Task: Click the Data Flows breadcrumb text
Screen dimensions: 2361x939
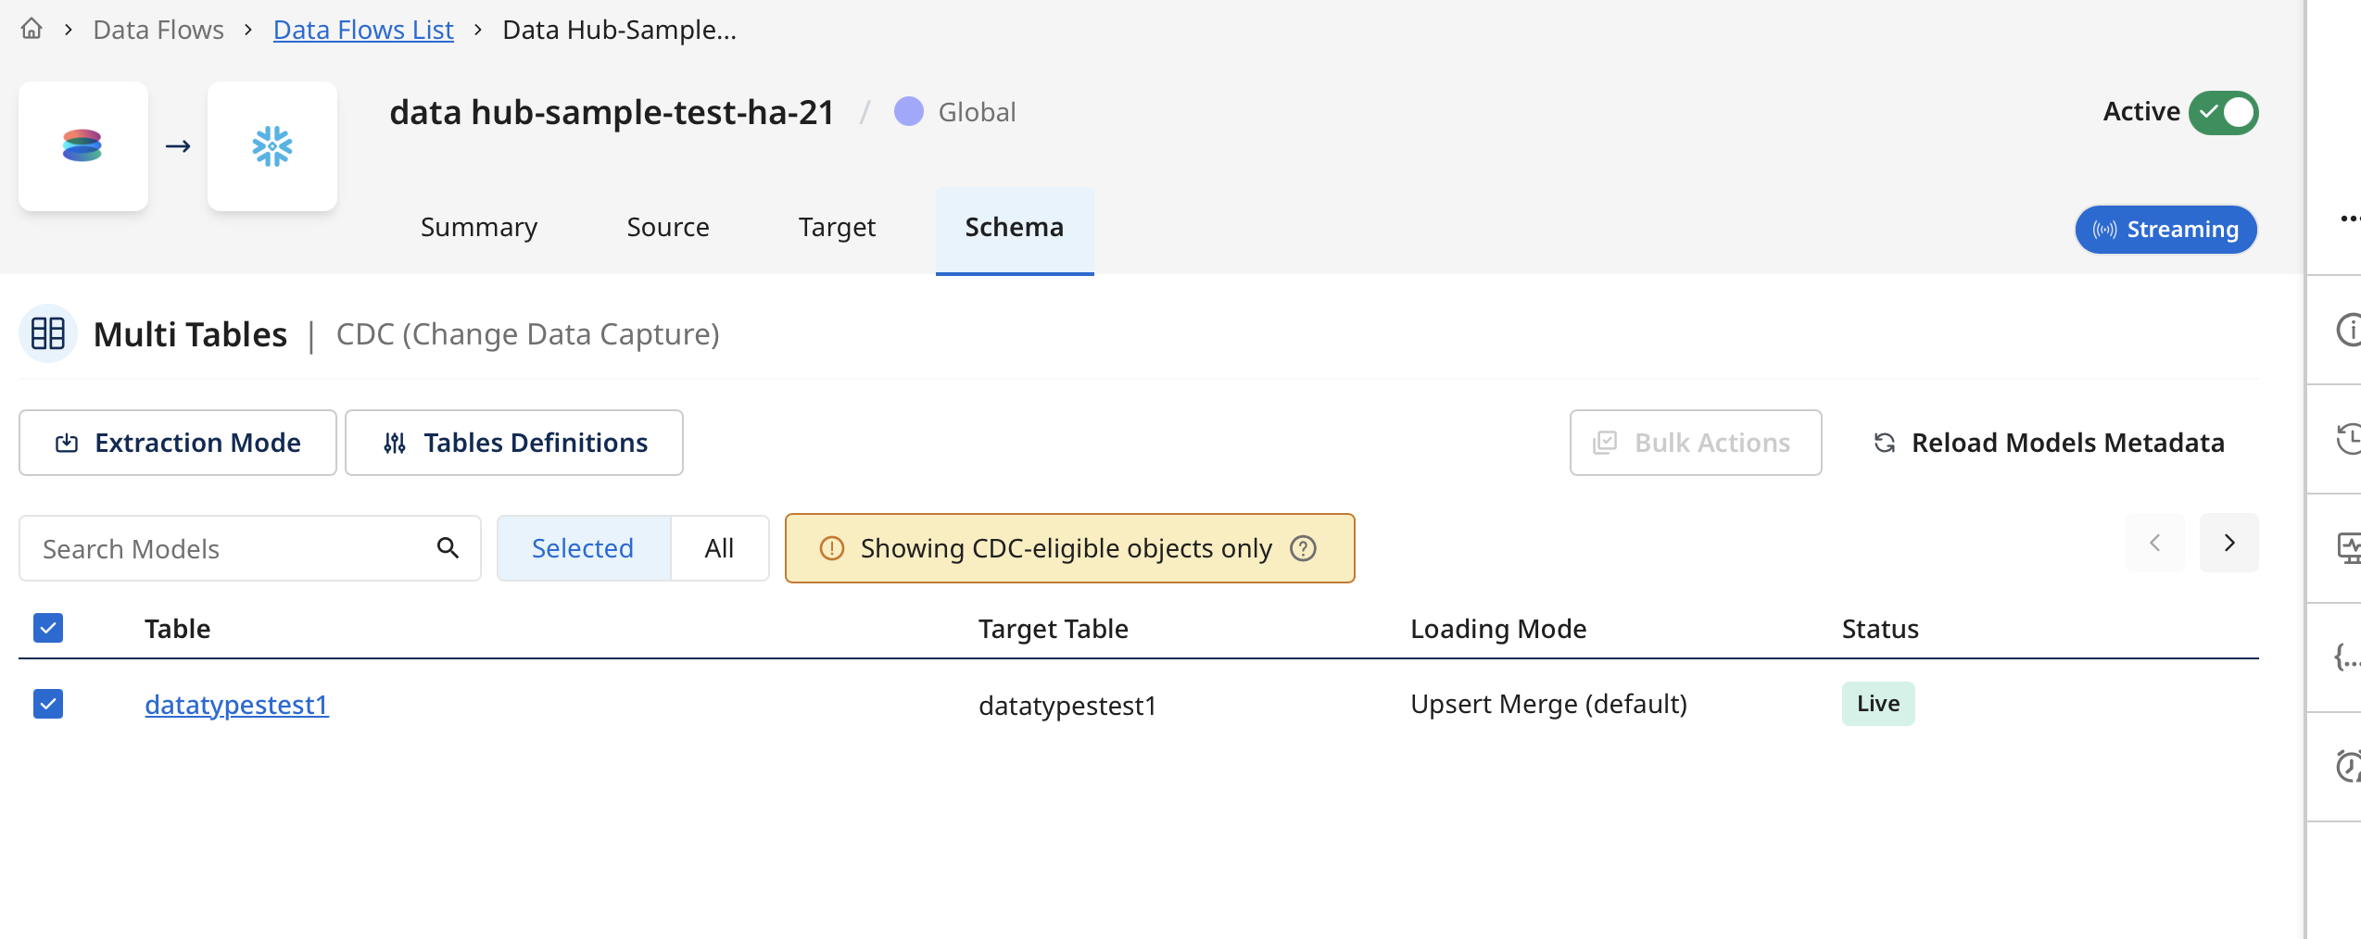Action: 158,30
